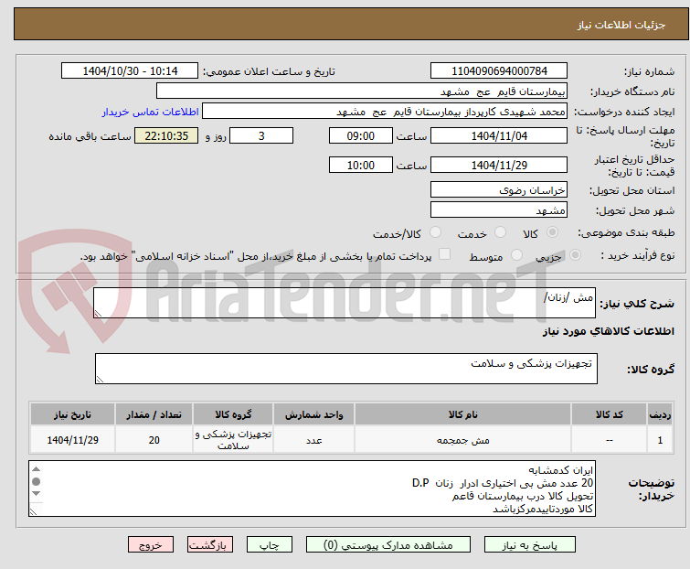Toggle the اسناد خزانه اسلامی payment checkbox
The image size is (690, 569).
(x=445, y=254)
